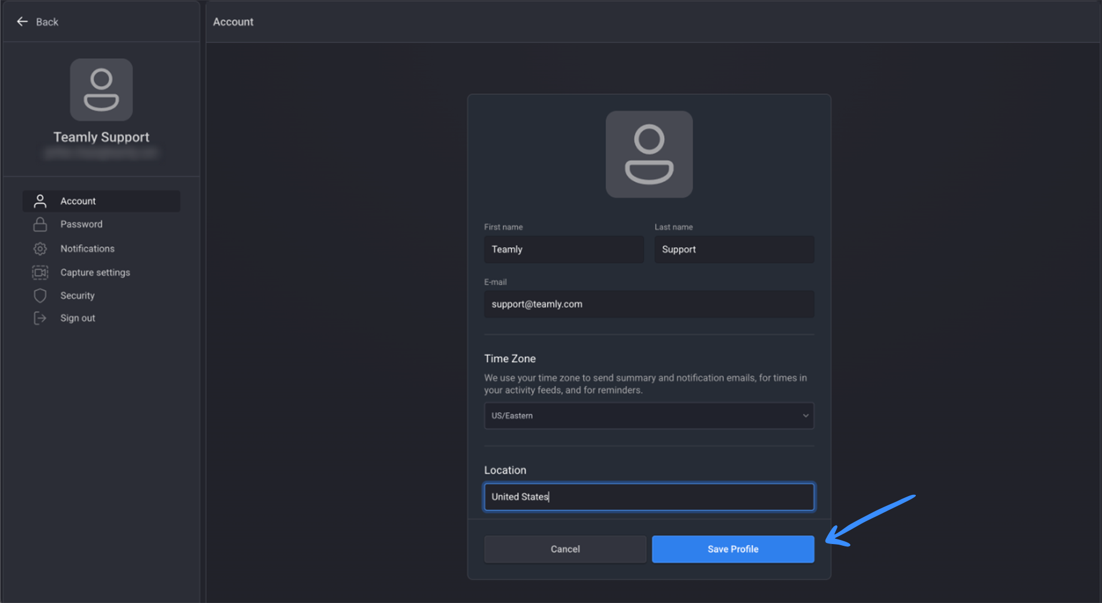Click the Notifications gear icon
Image resolution: width=1102 pixels, height=603 pixels.
click(40, 249)
